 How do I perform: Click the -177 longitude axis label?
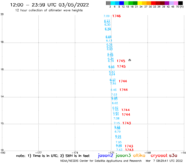pos(38,153)
